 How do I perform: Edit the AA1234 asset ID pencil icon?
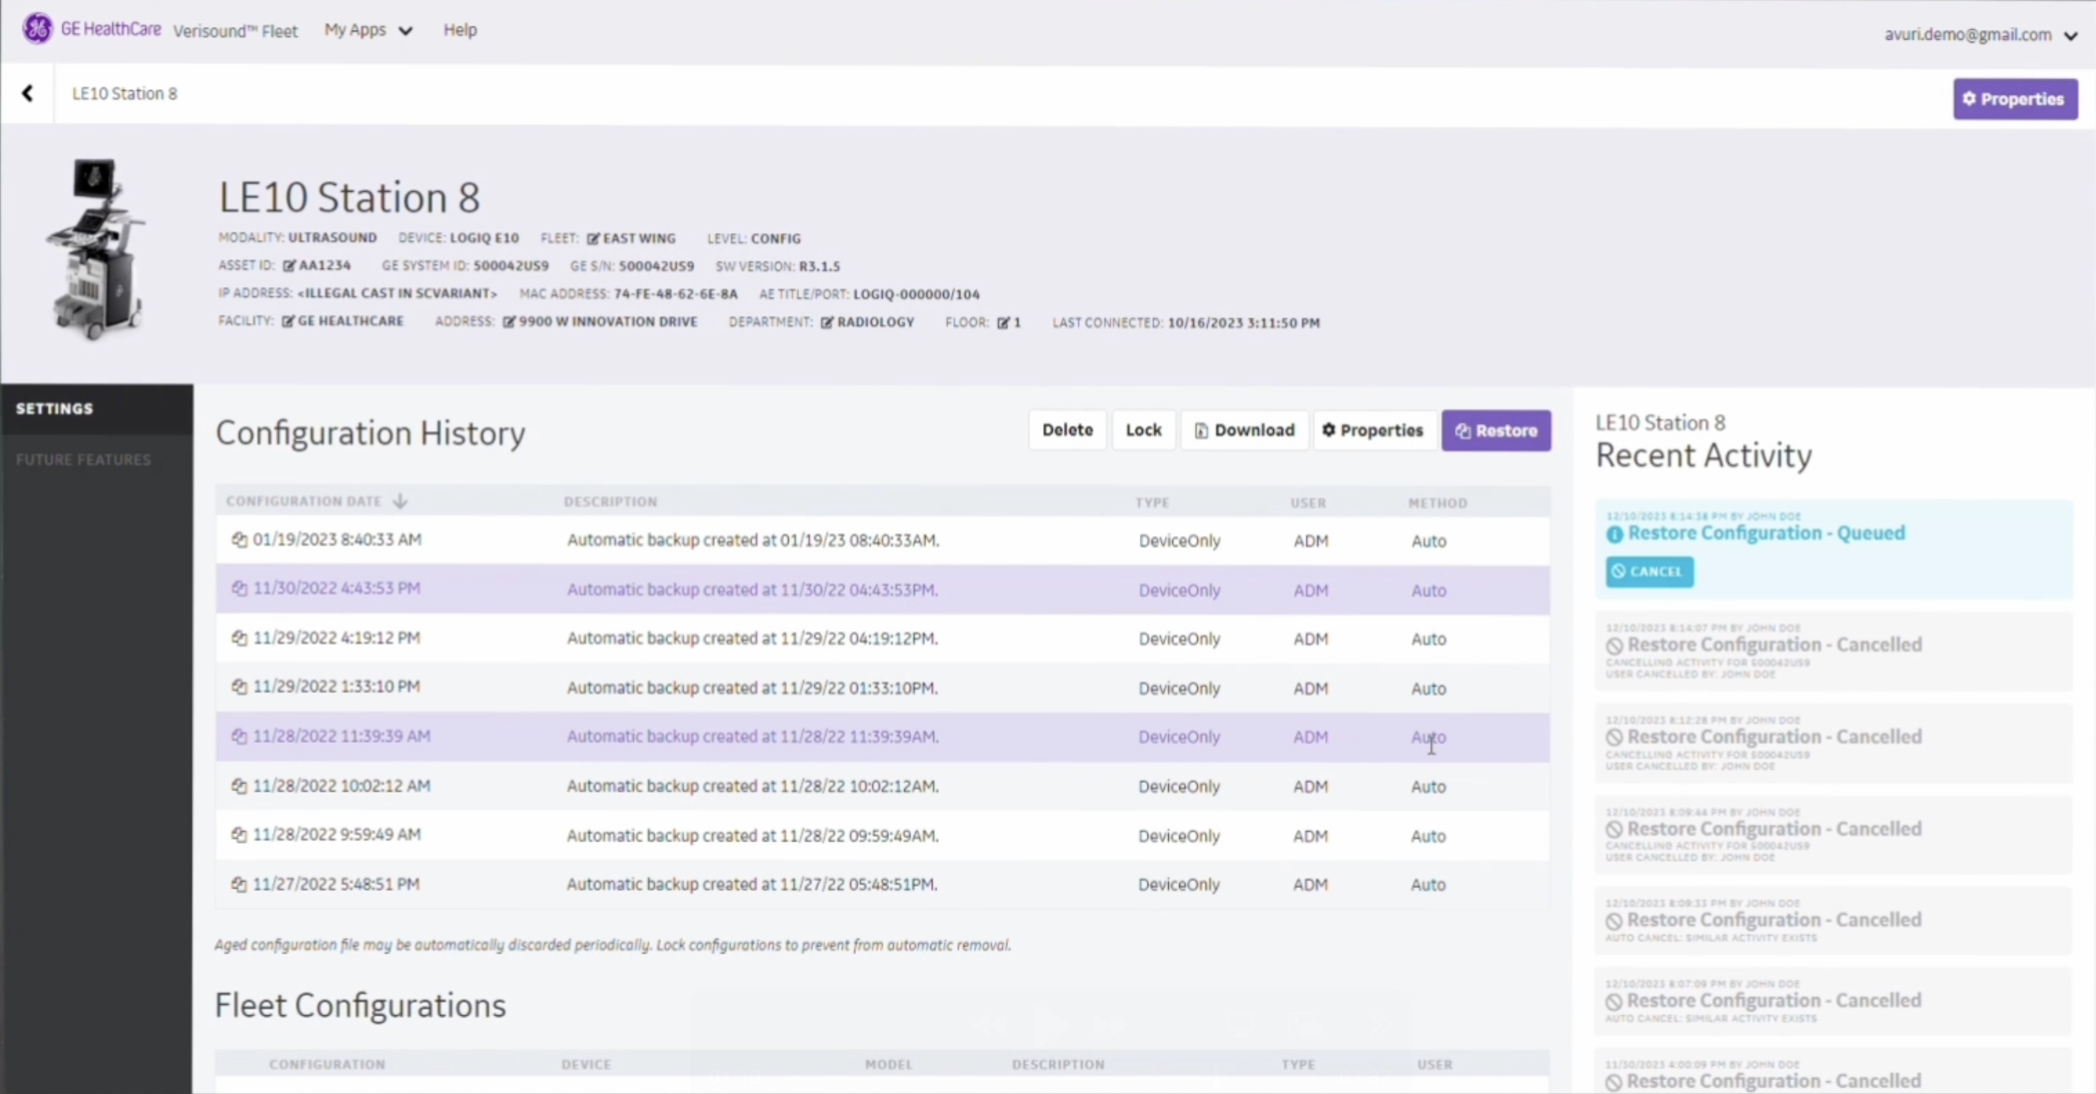coord(289,265)
